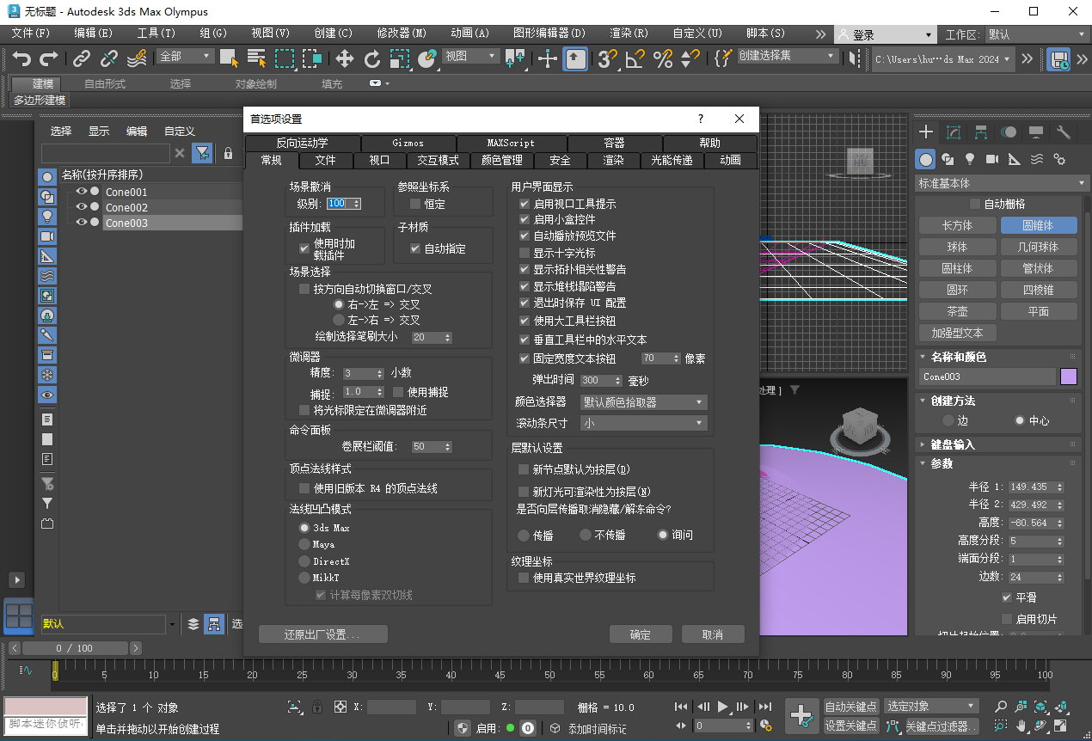Viewport: 1092px width, 741px height.
Task: Switch to the 文件 preferences tab
Action: 326,160
